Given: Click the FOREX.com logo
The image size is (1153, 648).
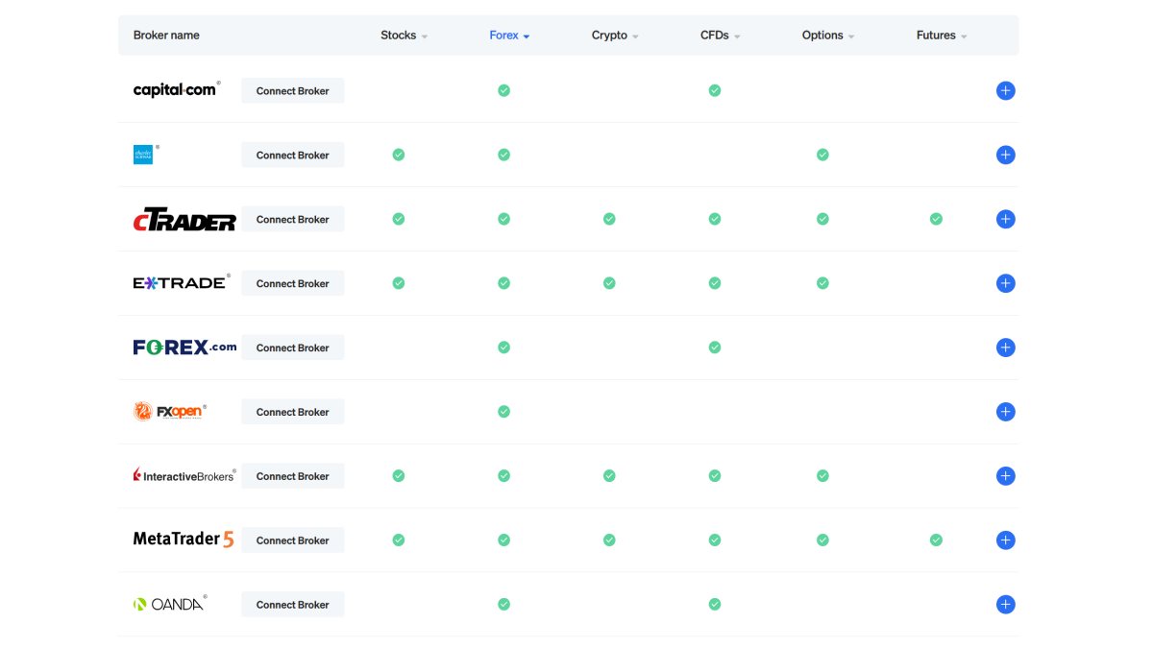Looking at the screenshot, I should (x=184, y=348).
